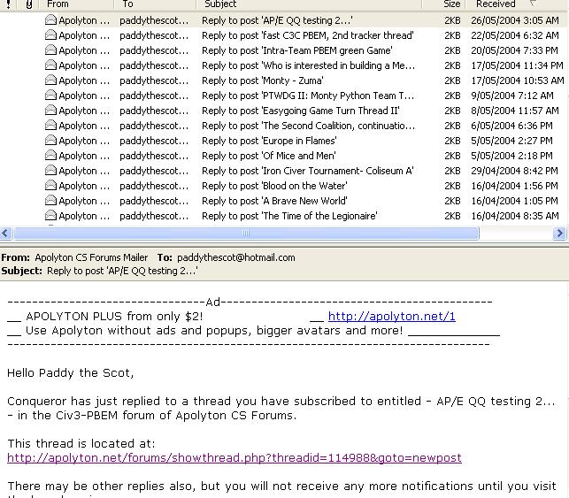Viewport: 569px width, 498px height.
Task: Click the Attachment paperclip column header
Action: coord(29,4)
